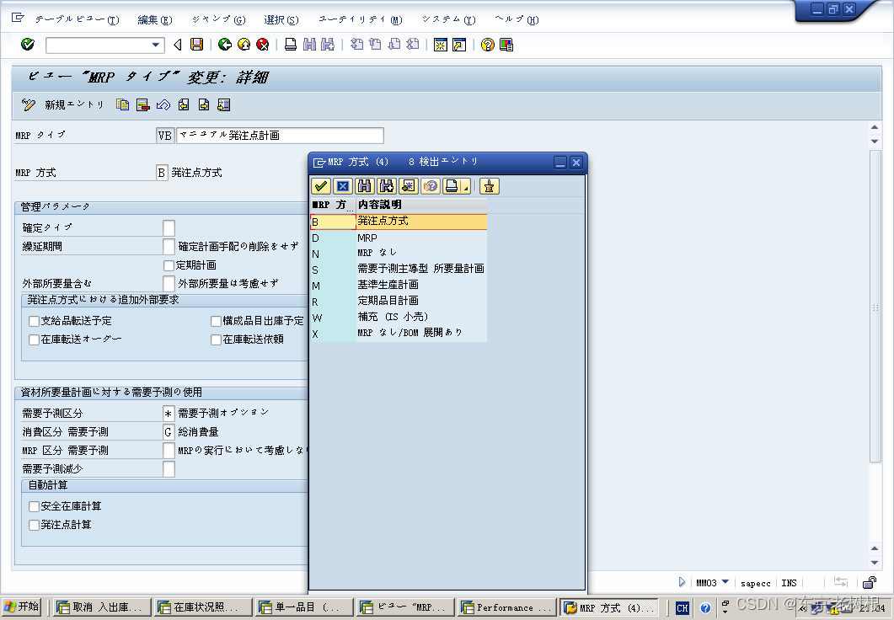The image size is (894, 620).
Task: Open the 選択 menu
Action: tap(281, 20)
